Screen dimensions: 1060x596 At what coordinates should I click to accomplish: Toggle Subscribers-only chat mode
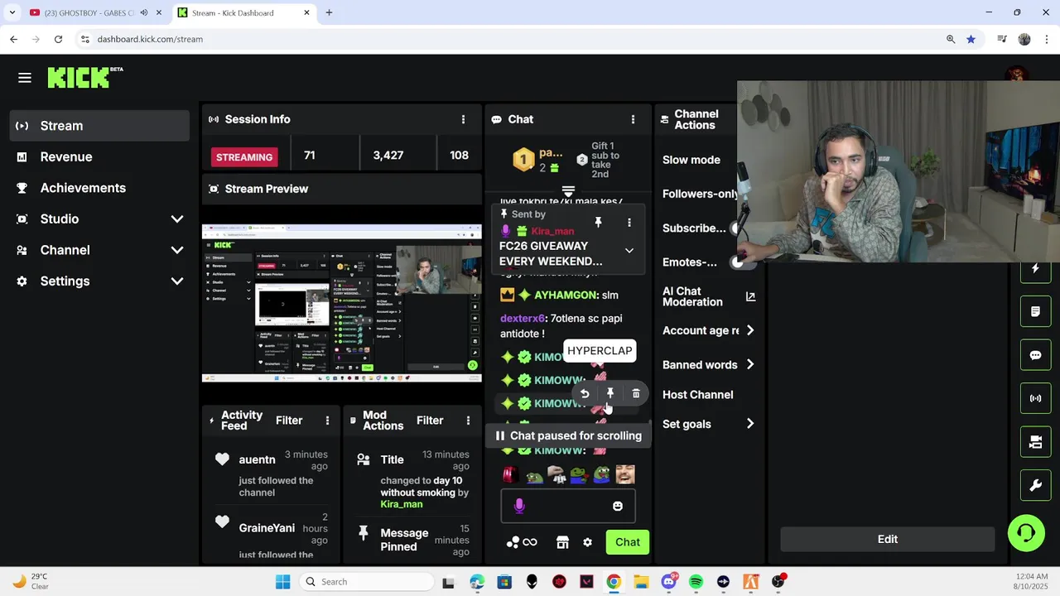[x=735, y=228]
